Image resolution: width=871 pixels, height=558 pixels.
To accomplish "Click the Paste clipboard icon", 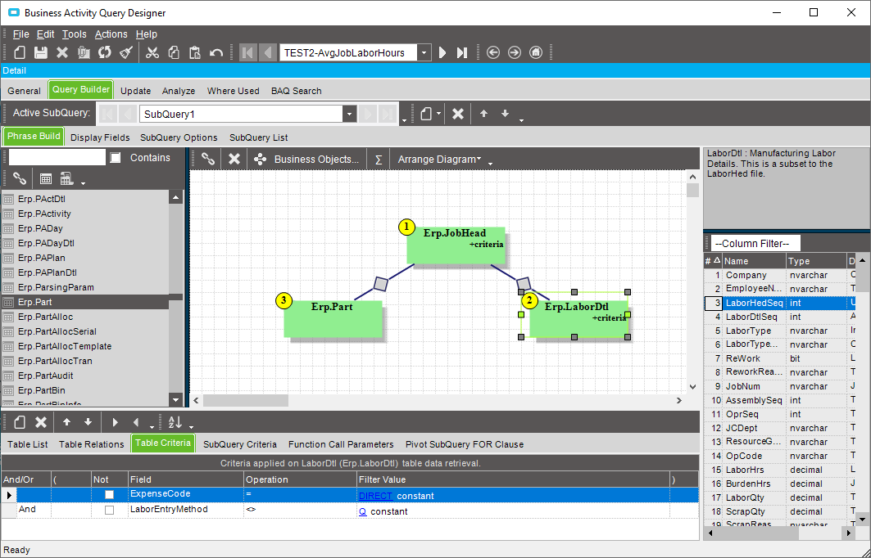I will (x=194, y=52).
